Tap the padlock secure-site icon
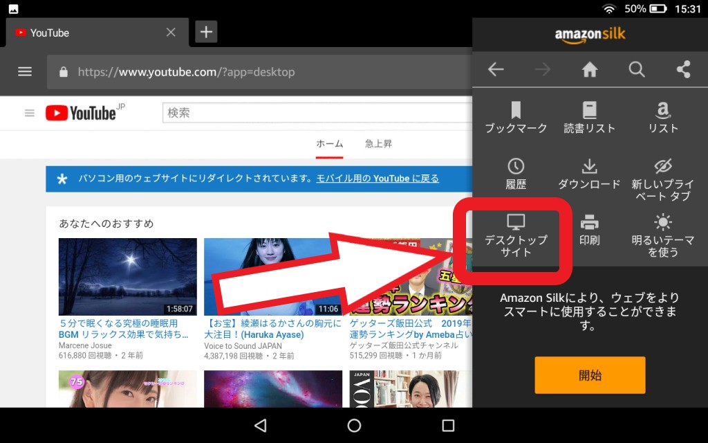Screen dimensions: 708x443 [x=64, y=71]
